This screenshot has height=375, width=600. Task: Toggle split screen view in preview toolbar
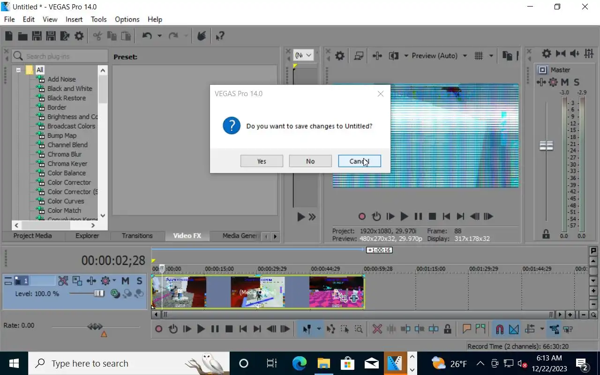point(394,56)
